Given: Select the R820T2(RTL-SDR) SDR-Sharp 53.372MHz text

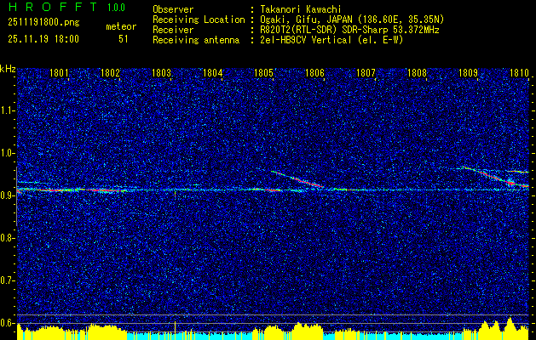Looking at the screenshot, I should tap(349, 30).
